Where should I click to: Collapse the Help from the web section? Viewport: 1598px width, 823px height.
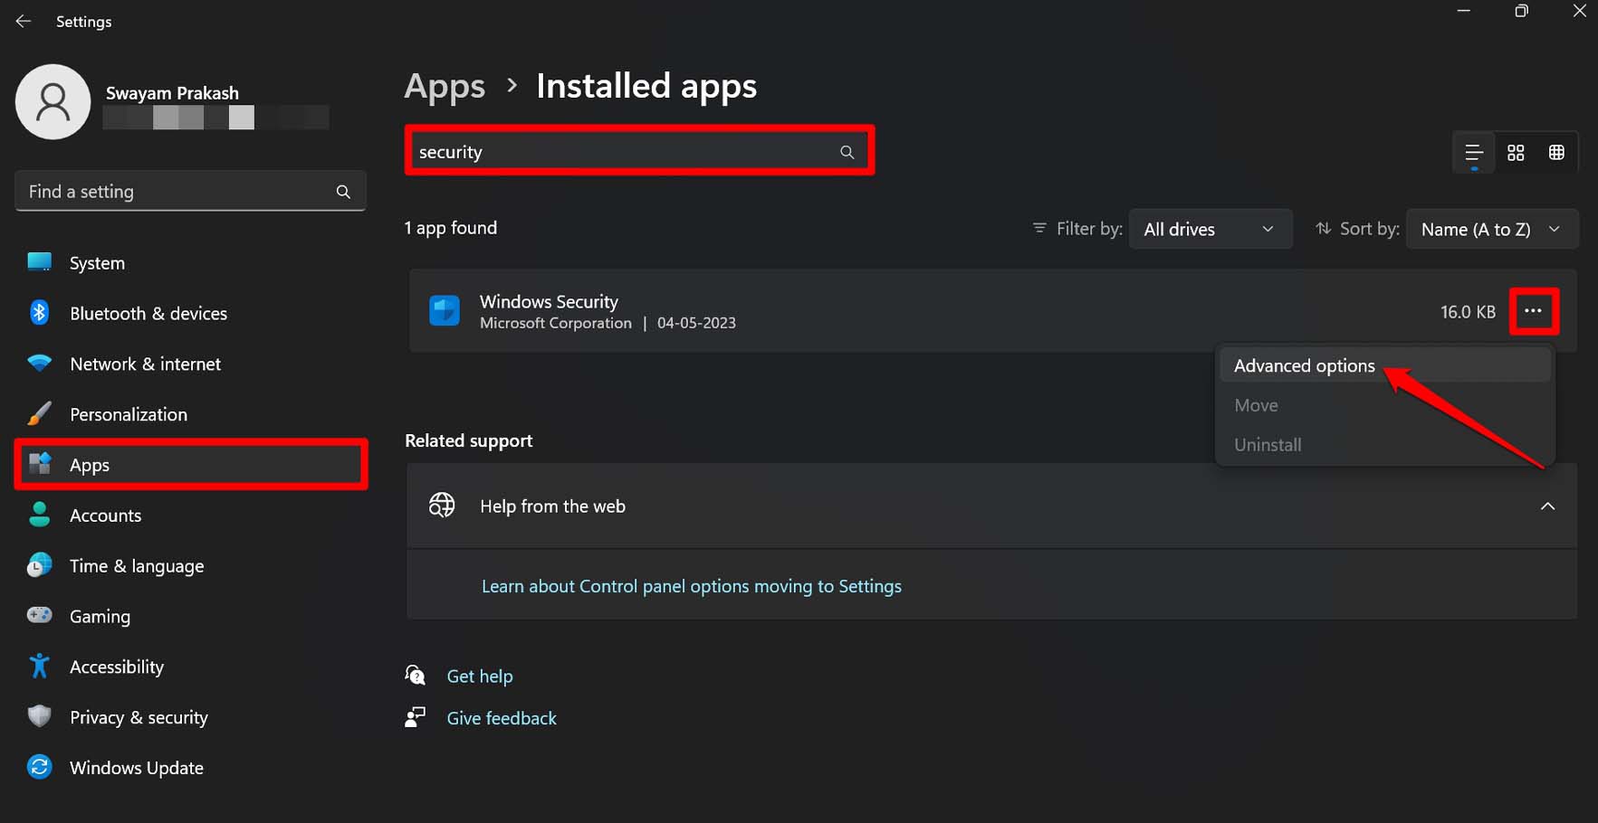coord(1547,506)
